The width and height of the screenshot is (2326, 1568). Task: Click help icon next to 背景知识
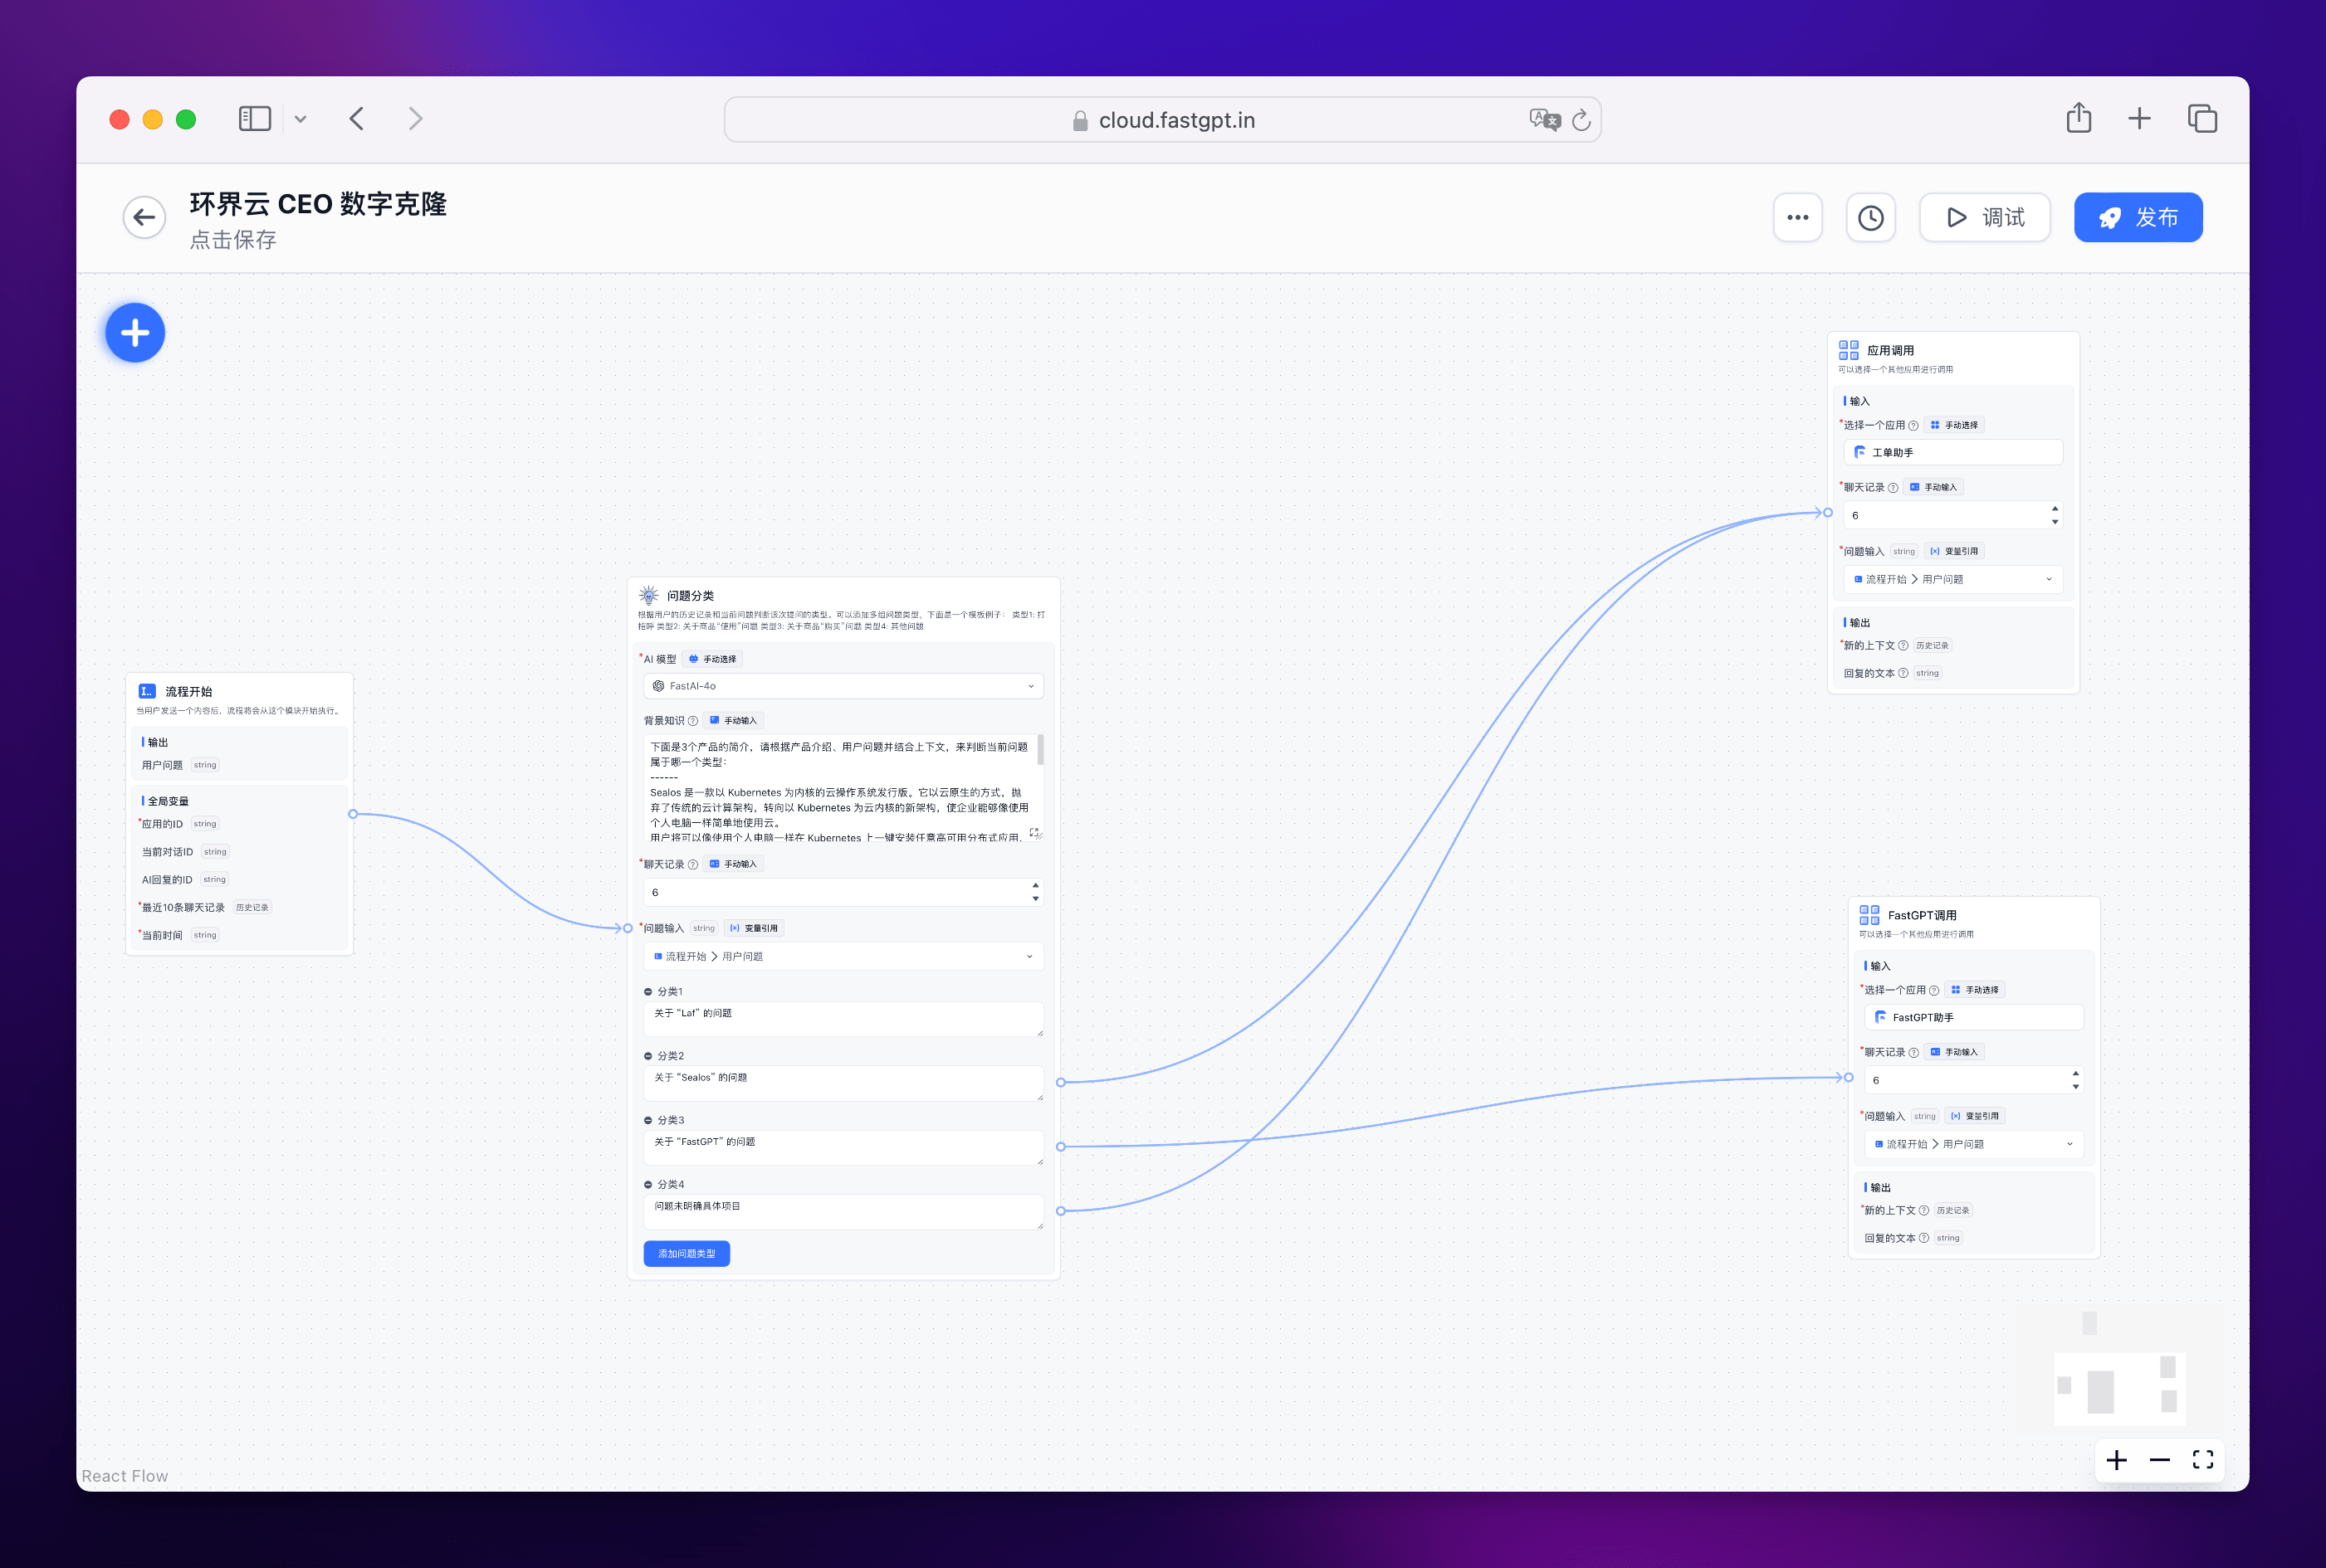click(x=693, y=721)
